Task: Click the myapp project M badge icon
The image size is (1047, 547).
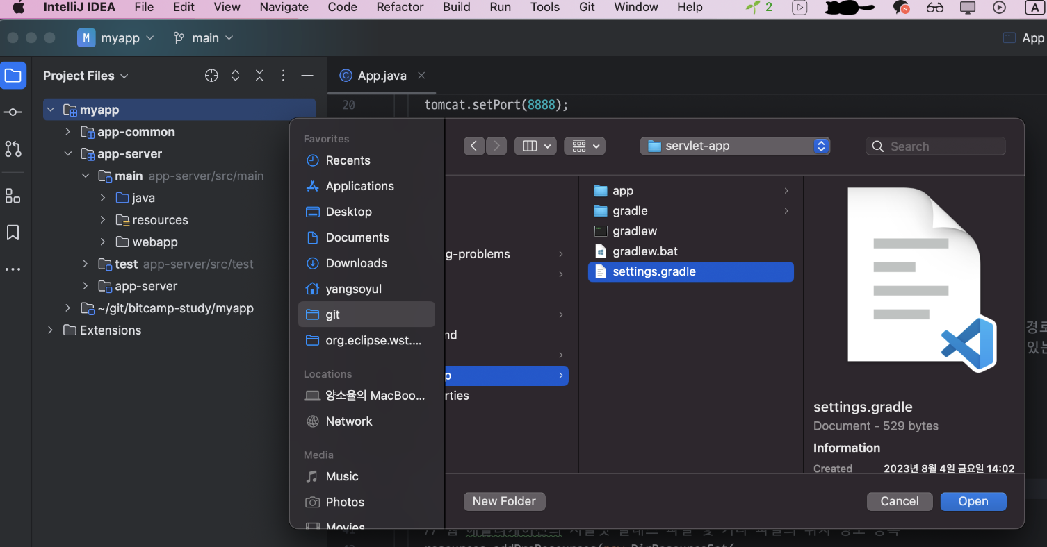Action: point(86,38)
